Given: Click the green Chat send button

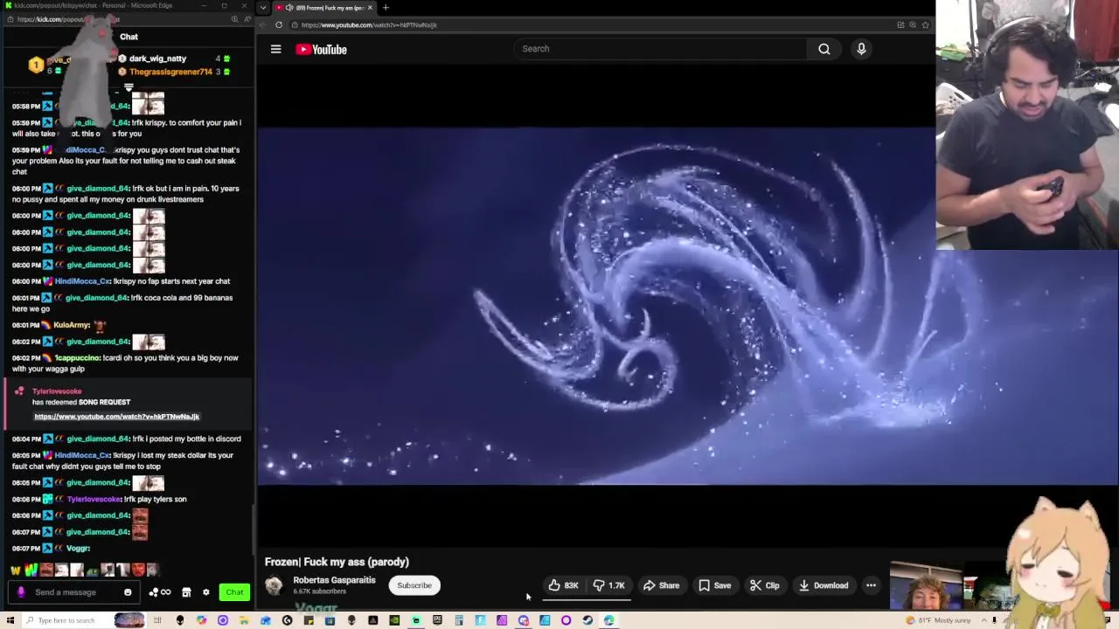Looking at the screenshot, I should point(234,592).
